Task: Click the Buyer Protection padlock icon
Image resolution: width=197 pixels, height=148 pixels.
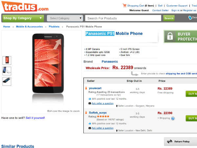Action: 170,37
